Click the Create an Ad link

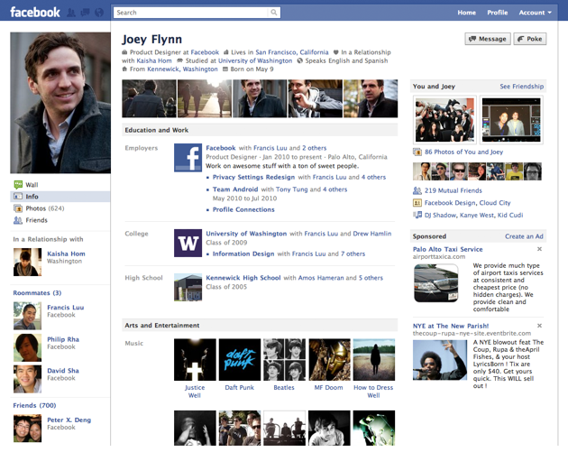pos(524,236)
